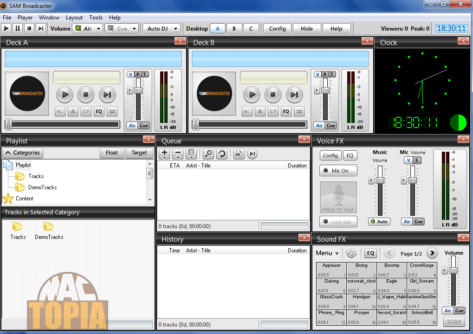Stop playback on Deck A

tap(86, 95)
